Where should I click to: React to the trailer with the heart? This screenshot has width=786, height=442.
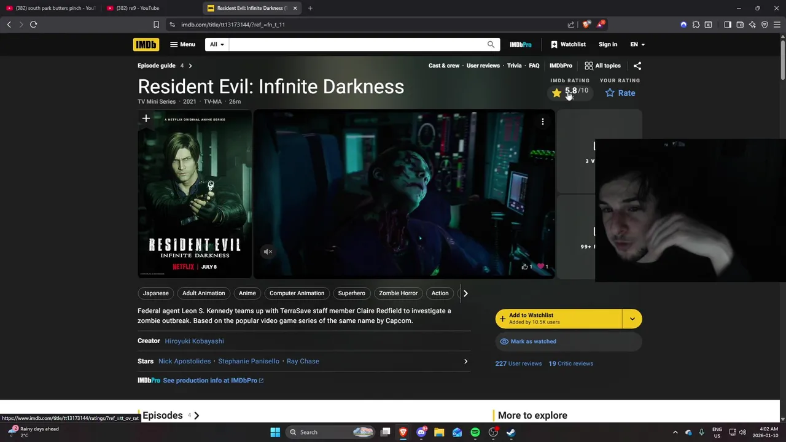pyautogui.click(x=542, y=266)
